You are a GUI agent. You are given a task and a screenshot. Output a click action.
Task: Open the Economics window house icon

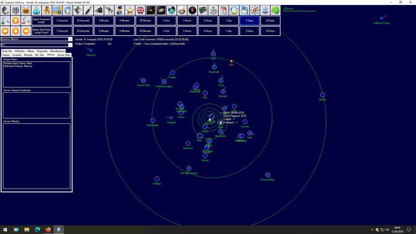5,11
